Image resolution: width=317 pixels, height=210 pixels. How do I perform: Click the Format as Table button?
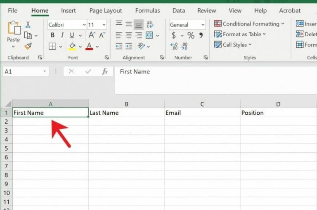pos(240,34)
